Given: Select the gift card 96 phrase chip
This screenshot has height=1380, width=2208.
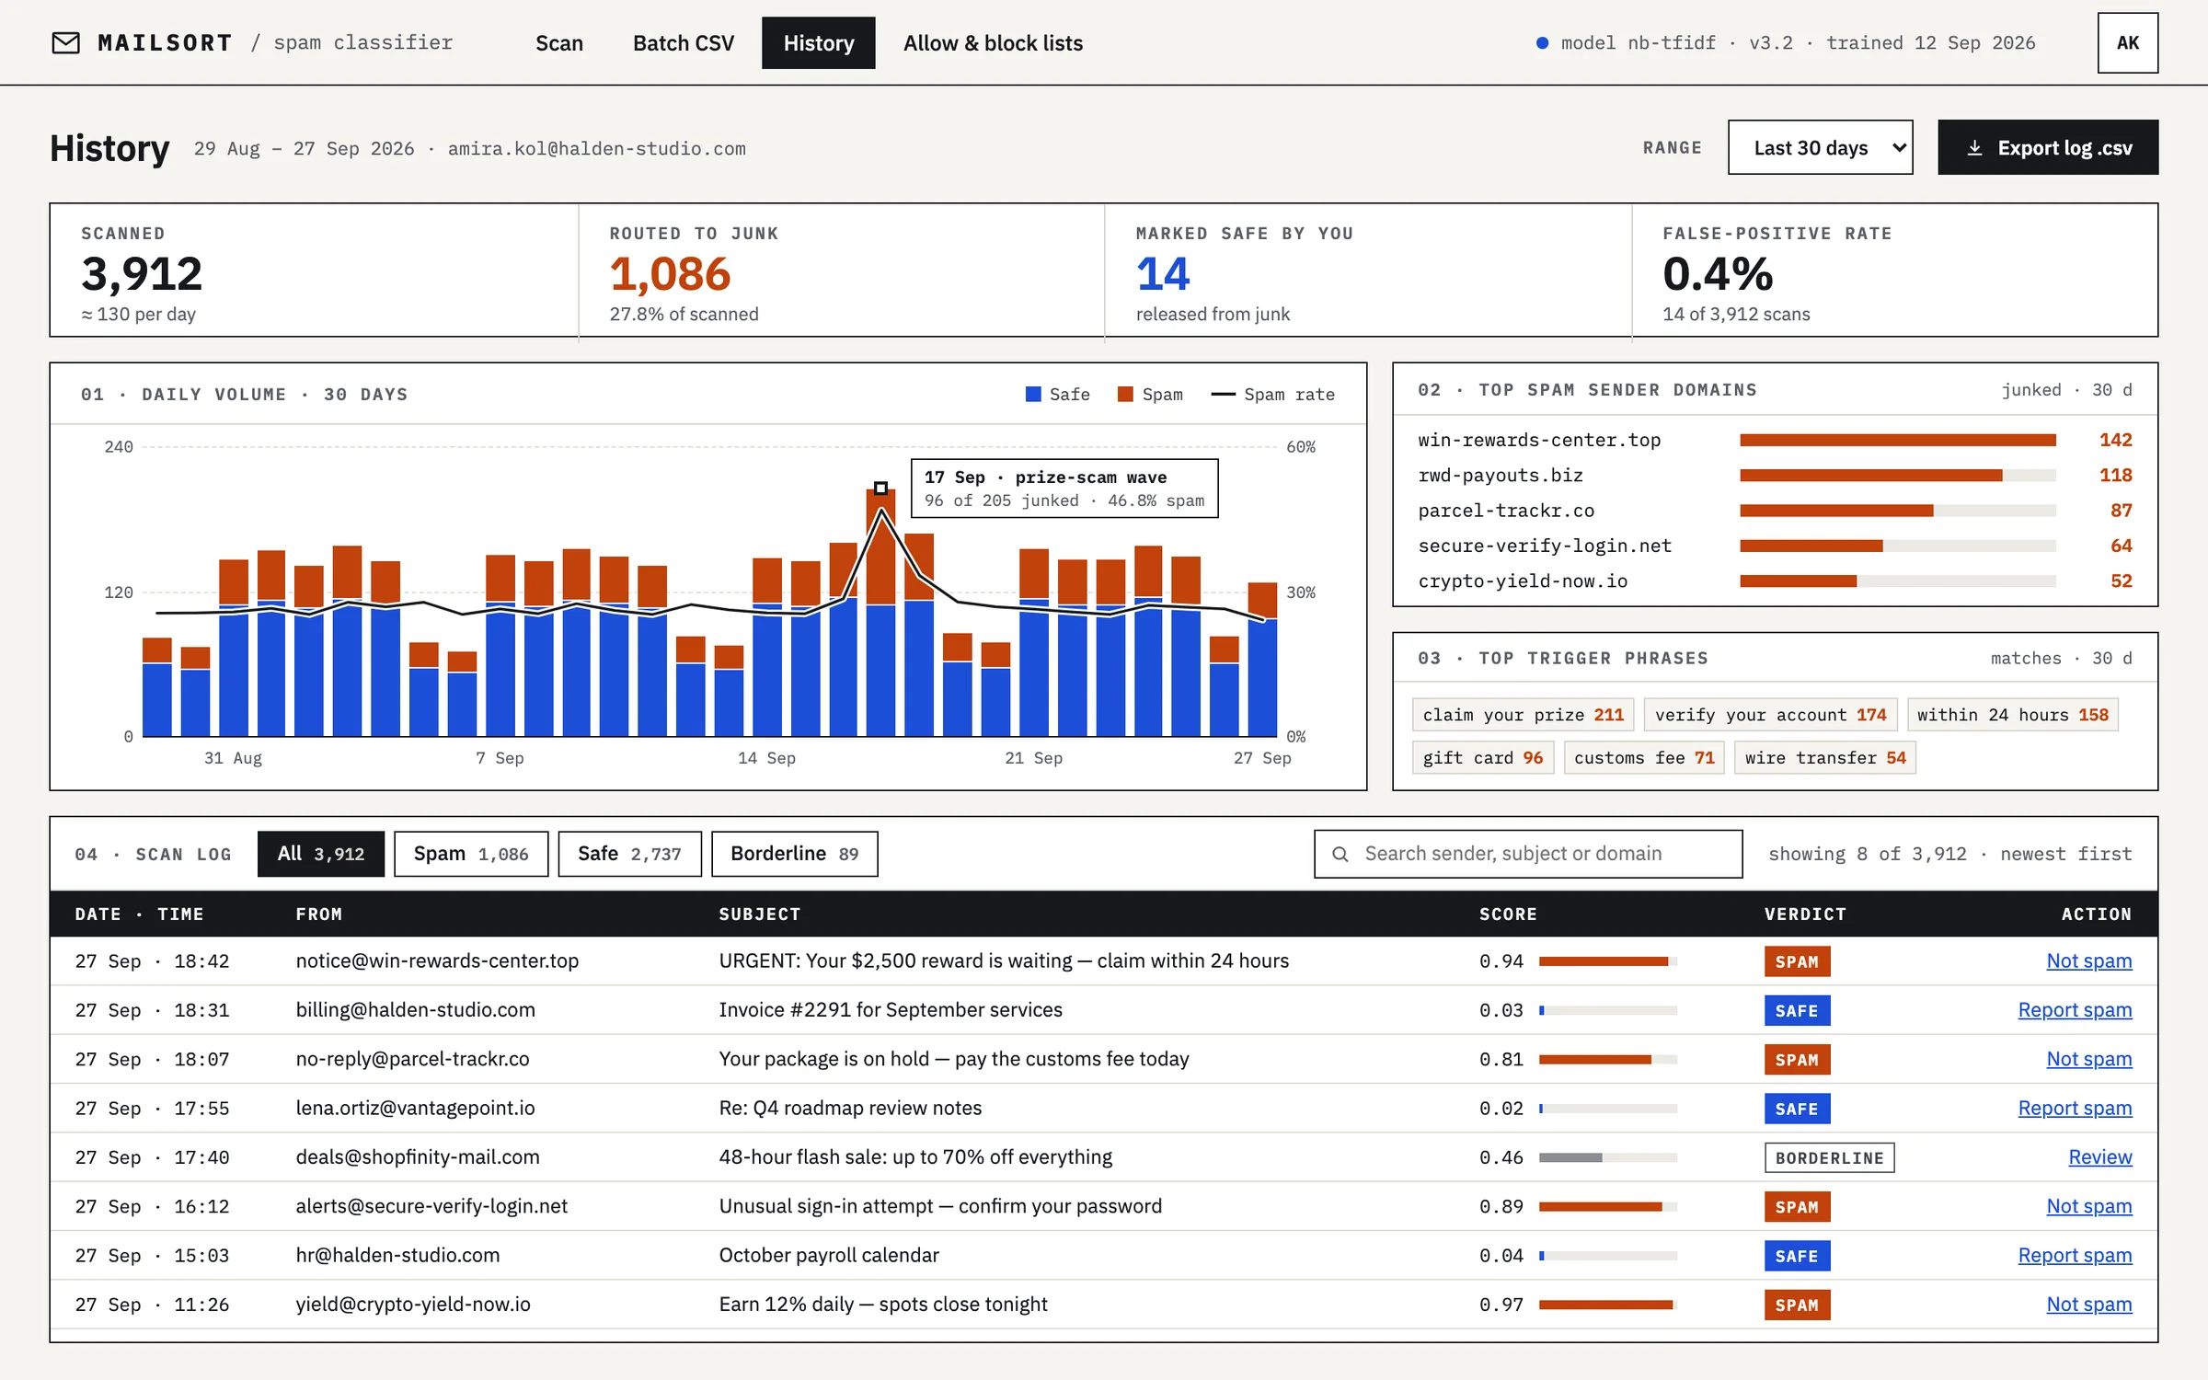Looking at the screenshot, I should click(x=1483, y=758).
